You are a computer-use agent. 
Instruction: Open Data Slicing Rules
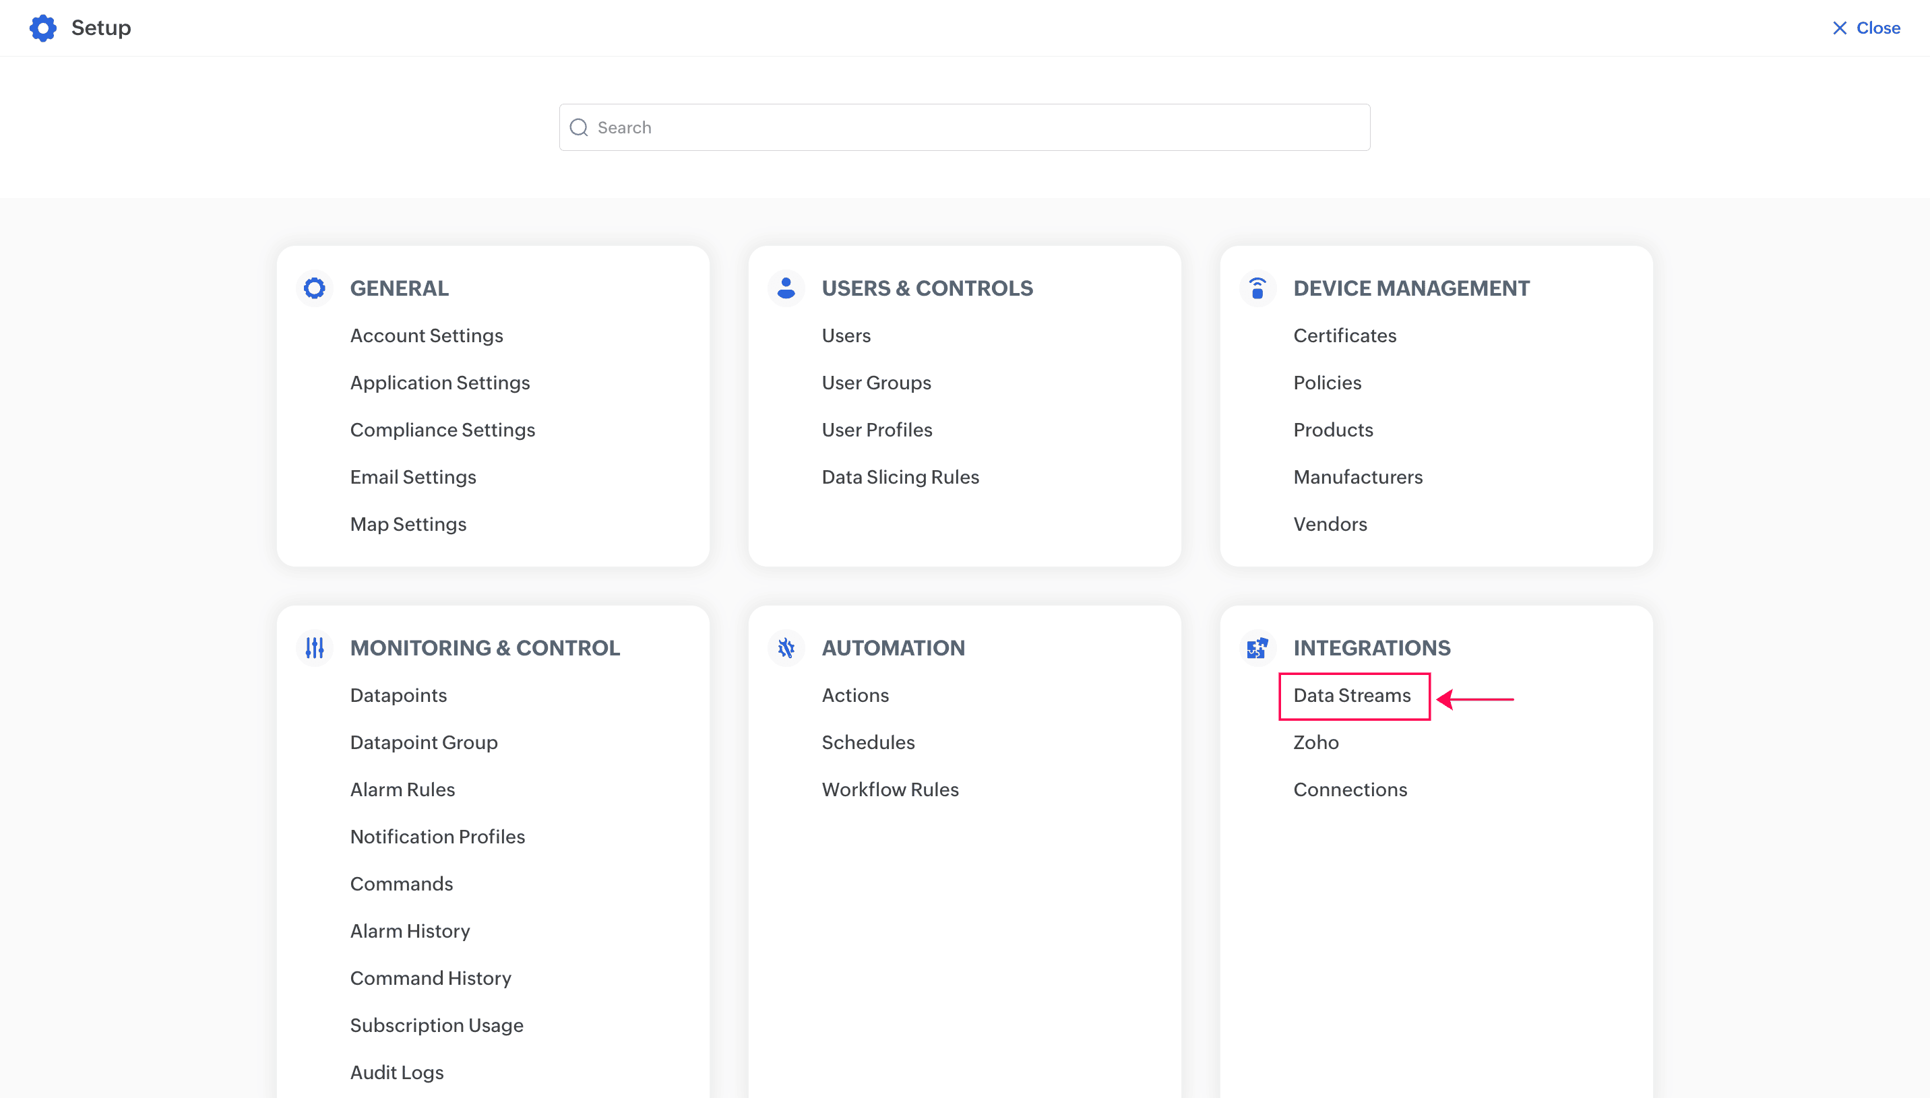coord(900,477)
